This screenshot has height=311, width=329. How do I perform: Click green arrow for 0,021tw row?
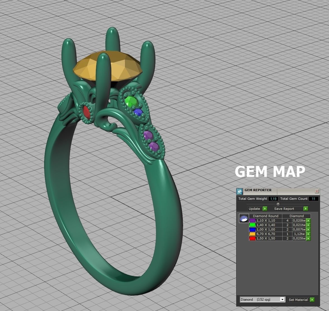click(x=308, y=225)
